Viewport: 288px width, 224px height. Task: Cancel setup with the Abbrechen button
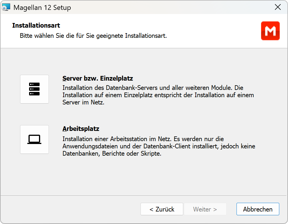coord(258,209)
